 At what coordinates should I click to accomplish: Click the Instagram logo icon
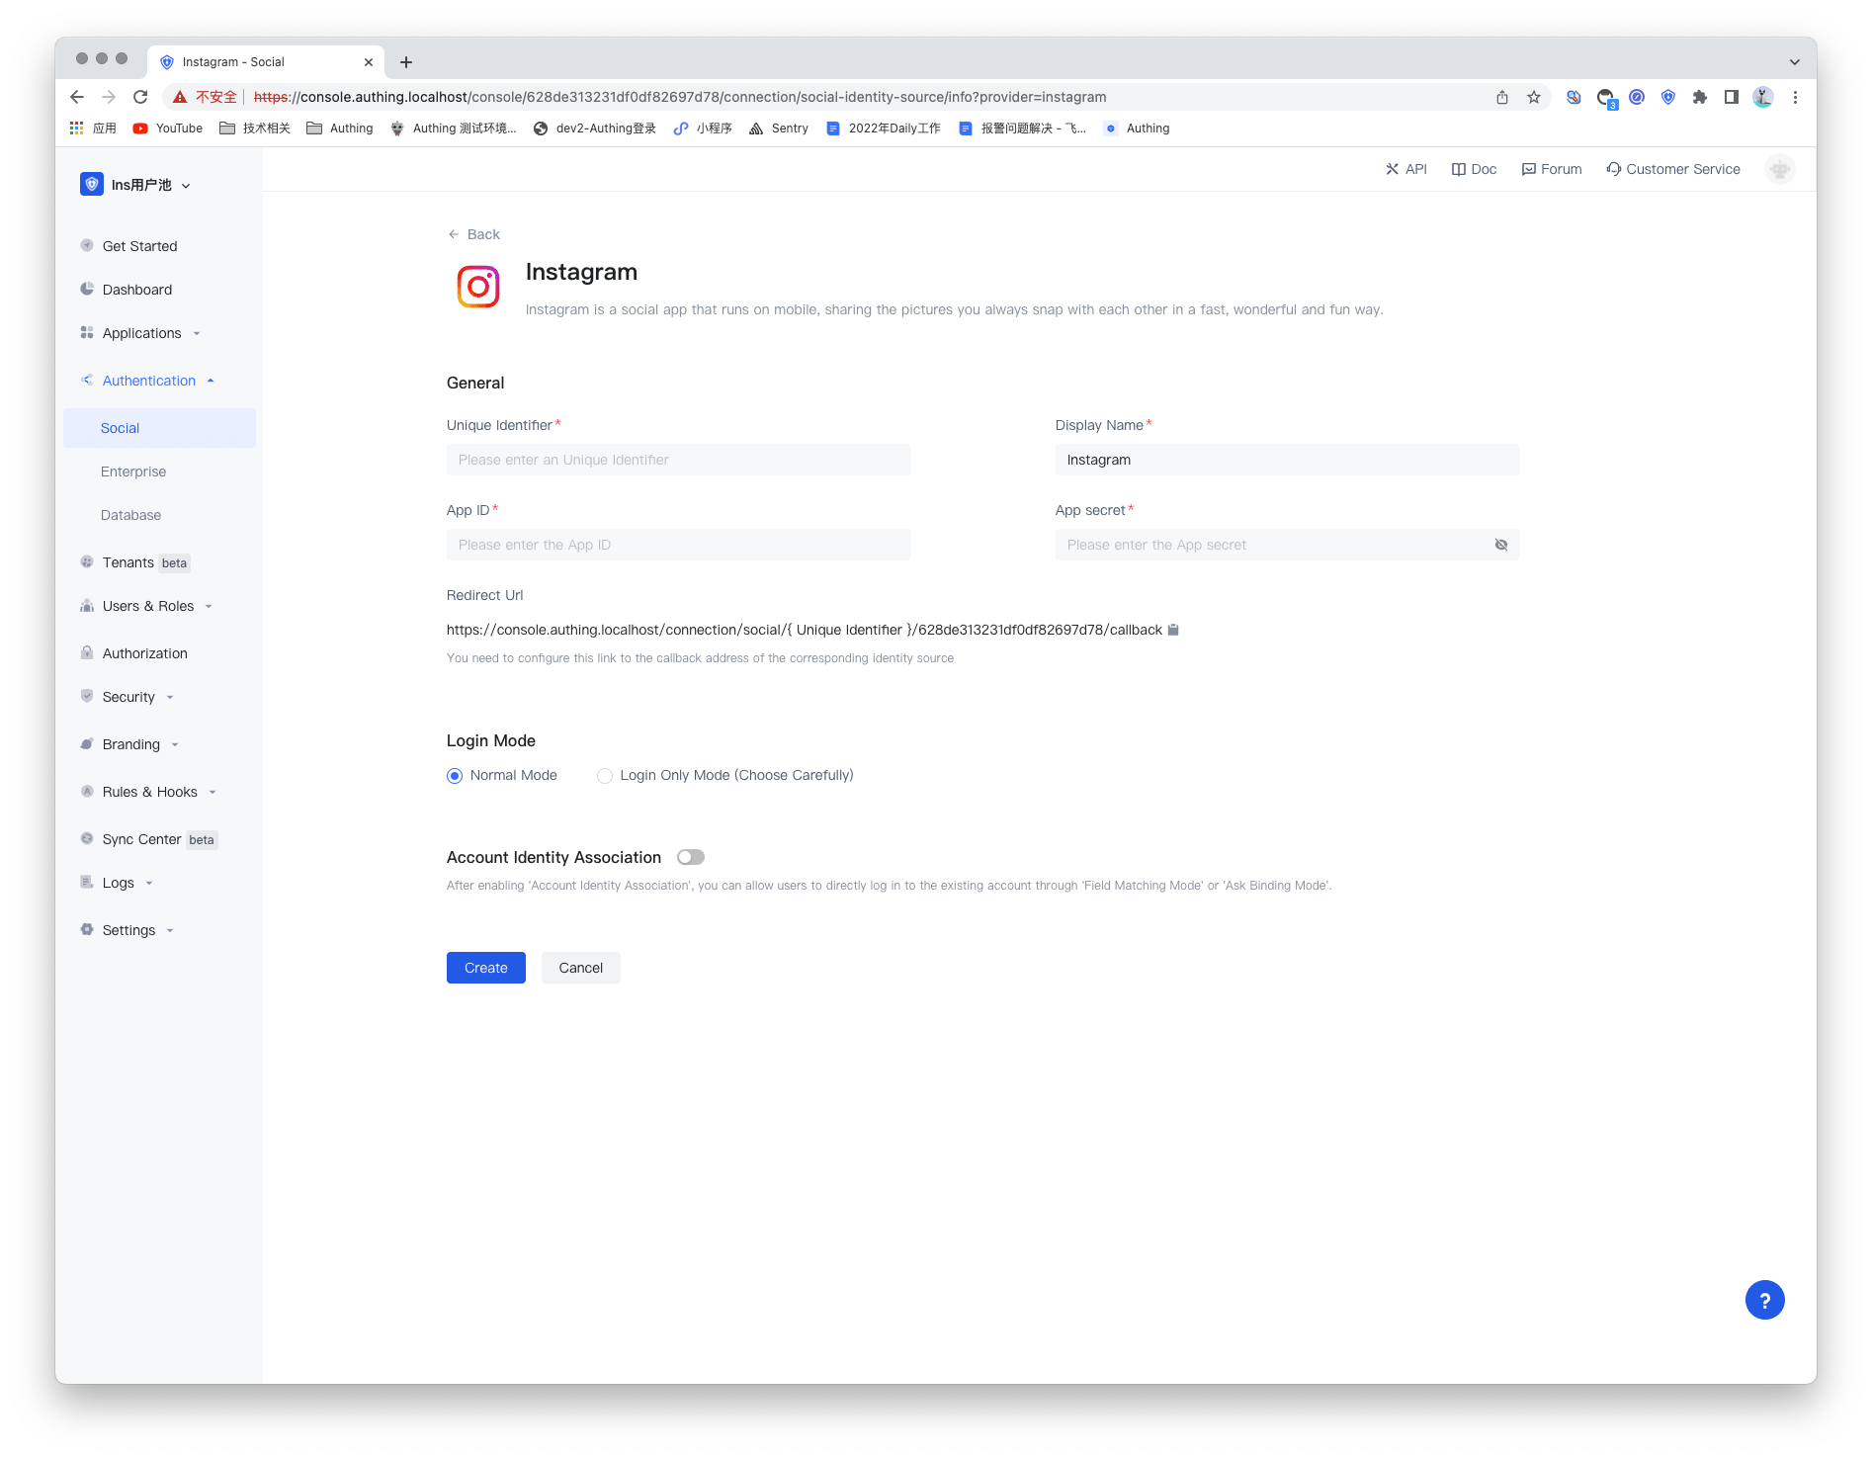pos(478,287)
